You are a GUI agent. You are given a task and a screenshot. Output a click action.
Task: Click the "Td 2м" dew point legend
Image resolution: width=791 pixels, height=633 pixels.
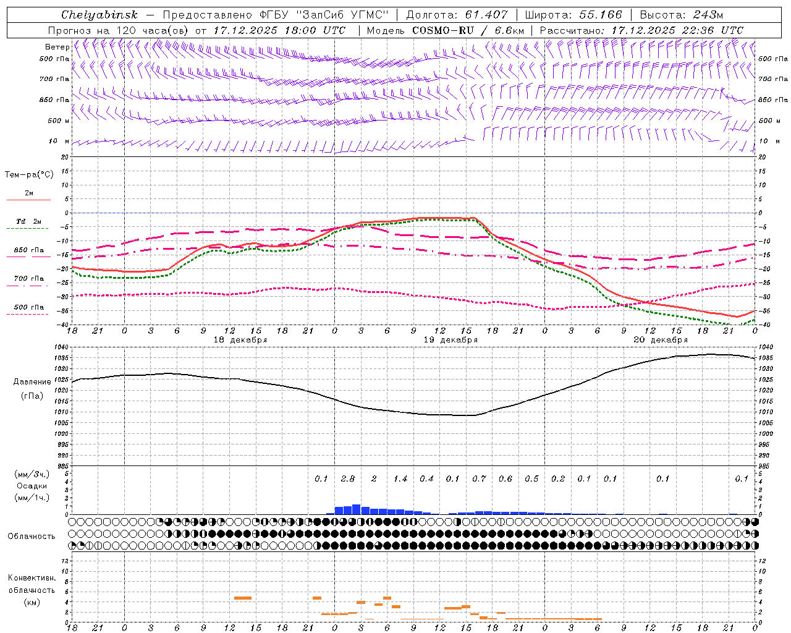[28, 221]
